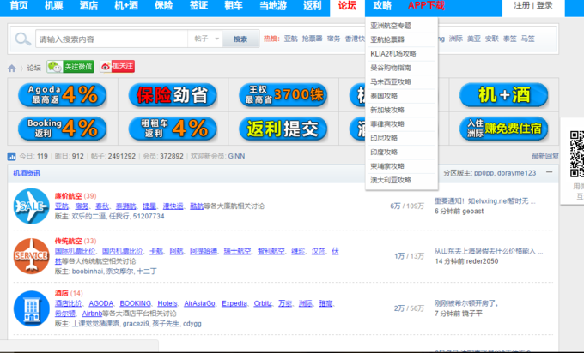Image resolution: width=584 pixels, height=353 pixels.
Task: Click the 保险劲省 banner button
Action: [x=173, y=95]
